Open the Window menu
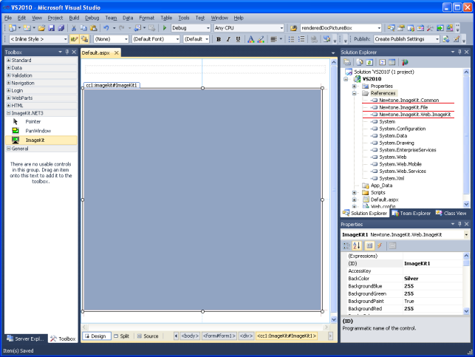The width and height of the screenshot is (475, 357). coord(219,18)
